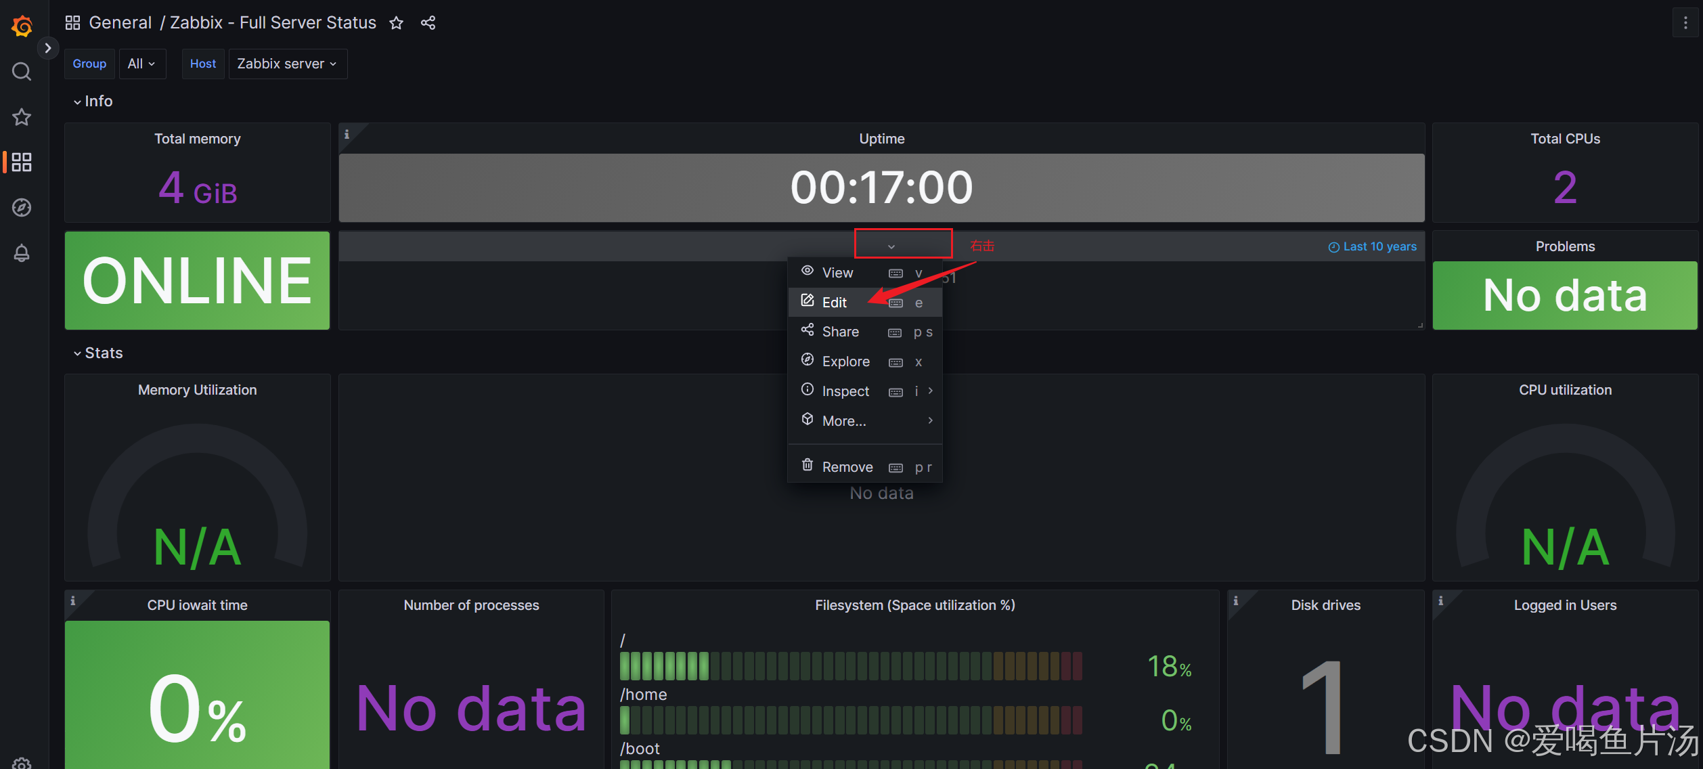Open the top-right kebab menu

tap(1685, 23)
